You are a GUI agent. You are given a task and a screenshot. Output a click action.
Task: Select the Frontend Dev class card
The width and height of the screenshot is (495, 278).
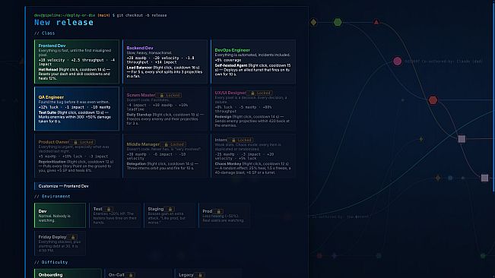[x=77, y=62]
